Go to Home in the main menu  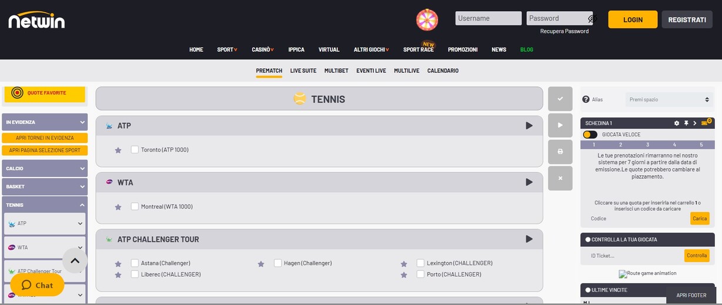[x=196, y=49]
